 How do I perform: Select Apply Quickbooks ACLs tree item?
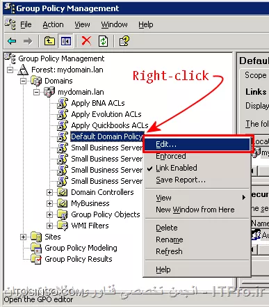click(110, 125)
